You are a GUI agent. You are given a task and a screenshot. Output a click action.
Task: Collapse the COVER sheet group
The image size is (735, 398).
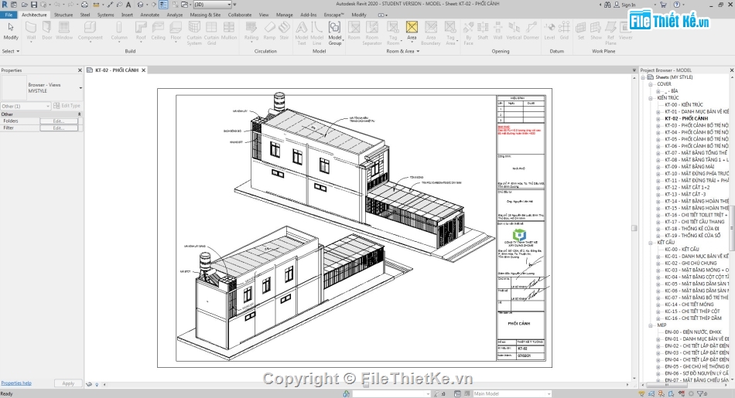tap(651, 84)
